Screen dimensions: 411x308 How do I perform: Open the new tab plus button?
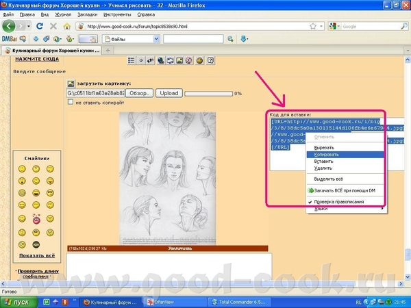click(108, 50)
